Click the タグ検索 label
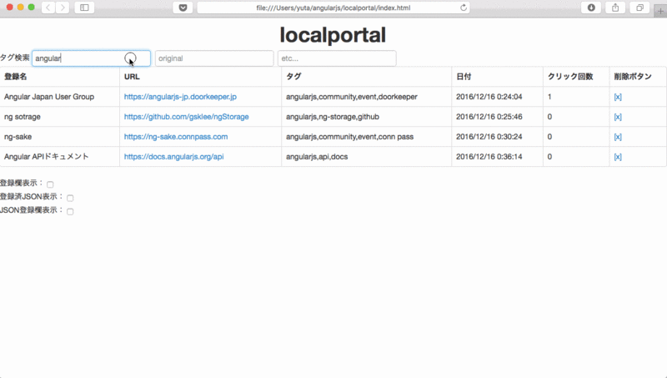This screenshot has width=667, height=378. pos(15,58)
